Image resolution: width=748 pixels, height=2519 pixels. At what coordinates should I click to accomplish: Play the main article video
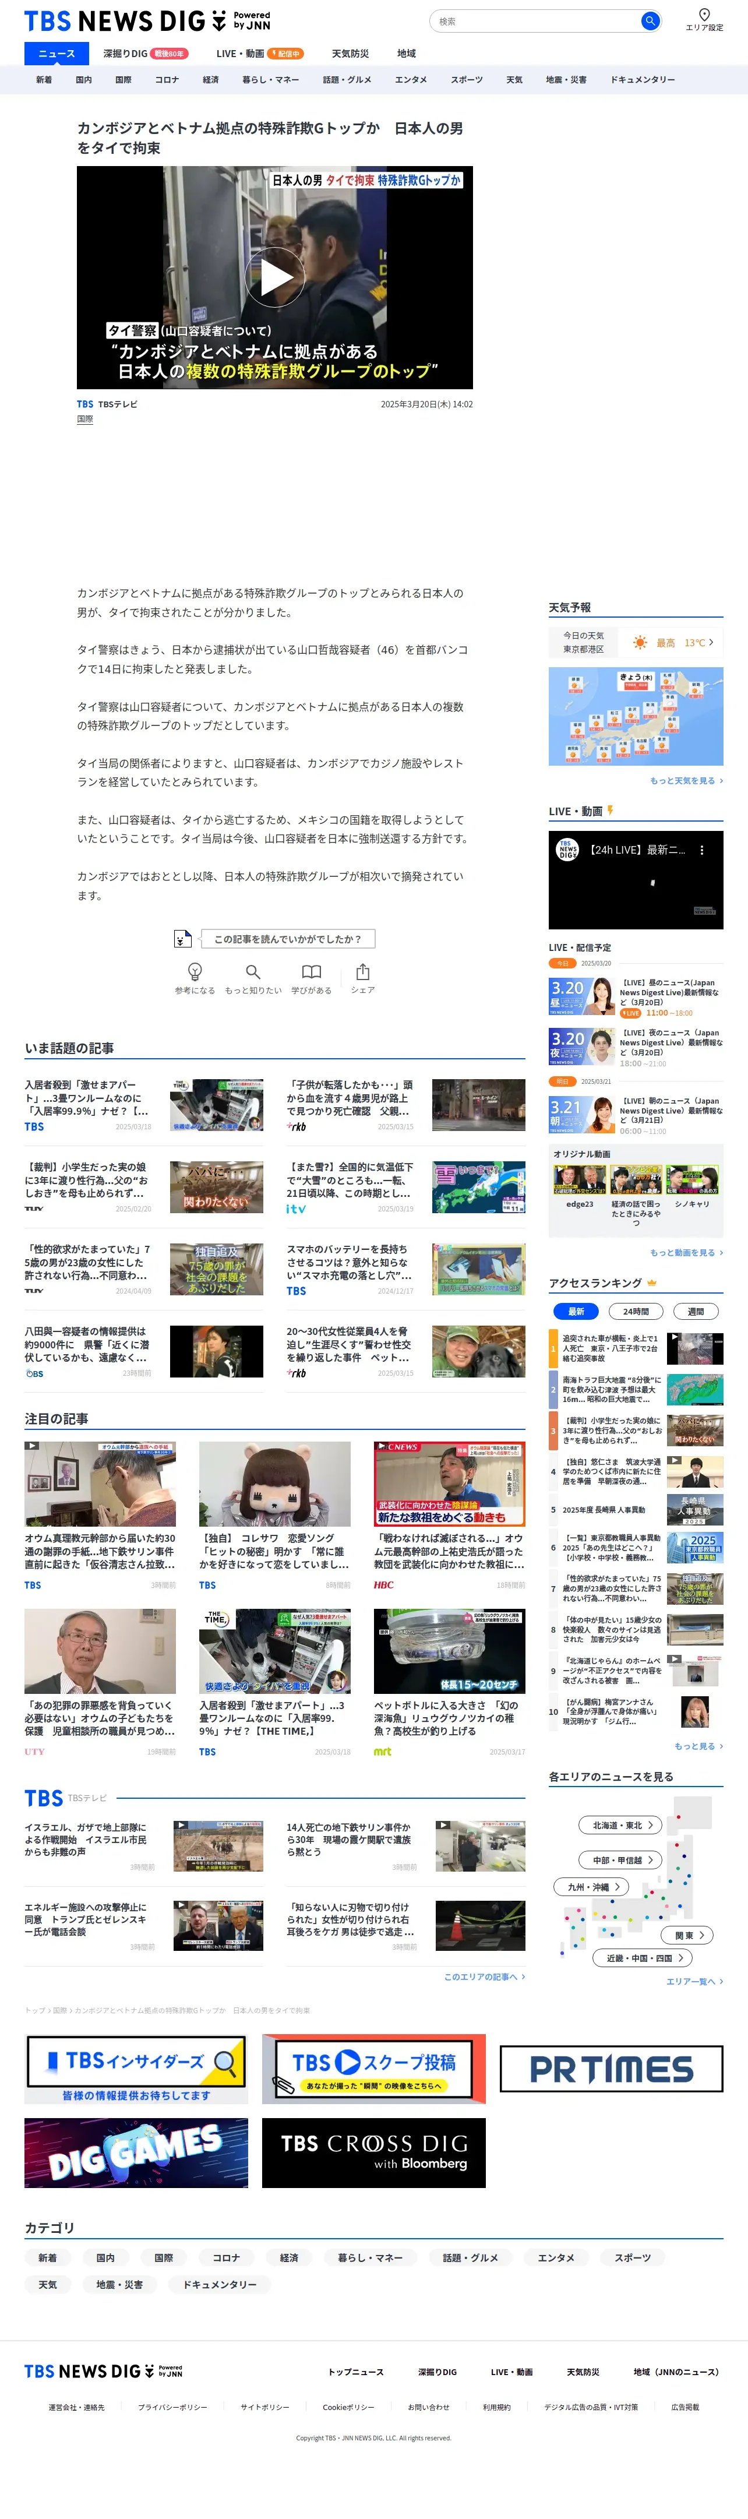tap(275, 278)
